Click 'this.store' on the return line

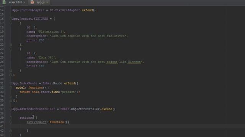coord(41,92)
